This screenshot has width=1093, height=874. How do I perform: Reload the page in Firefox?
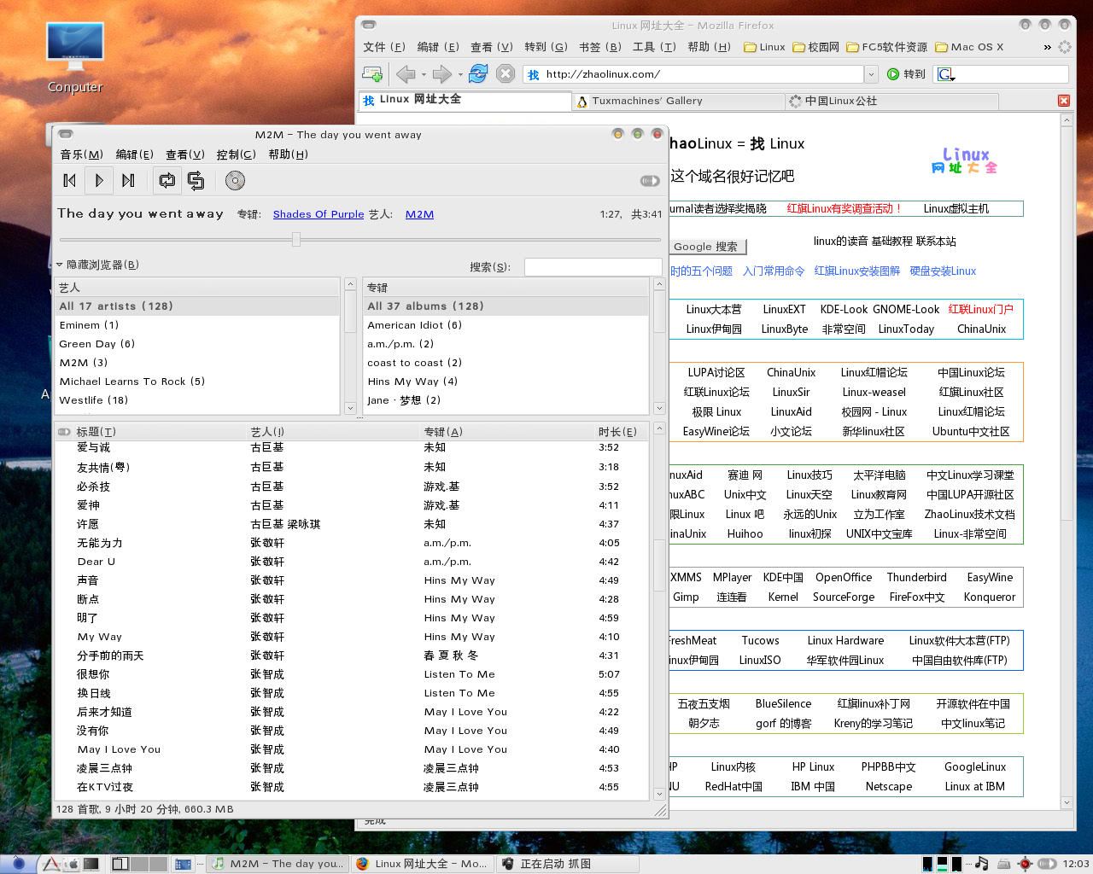478,74
